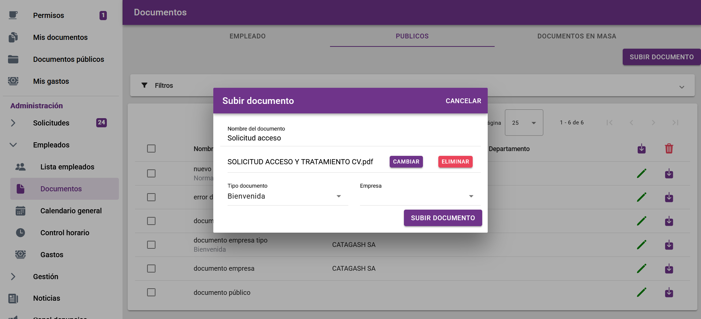Switch to Documentos en masa tab
This screenshot has height=319, width=701.
576,36
